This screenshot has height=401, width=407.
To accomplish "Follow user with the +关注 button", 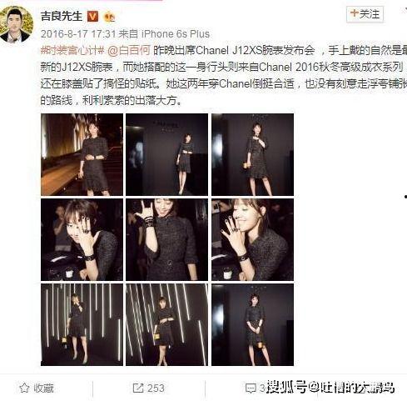I will coord(365,14).
